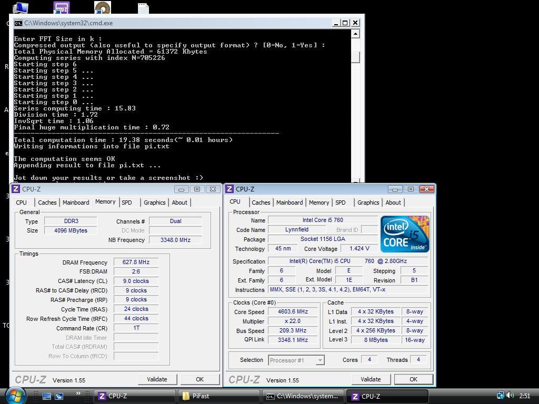Viewport: 539px width, 404px height.
Task: Click Validate in the CPU tab window
Action: (371, 379)
